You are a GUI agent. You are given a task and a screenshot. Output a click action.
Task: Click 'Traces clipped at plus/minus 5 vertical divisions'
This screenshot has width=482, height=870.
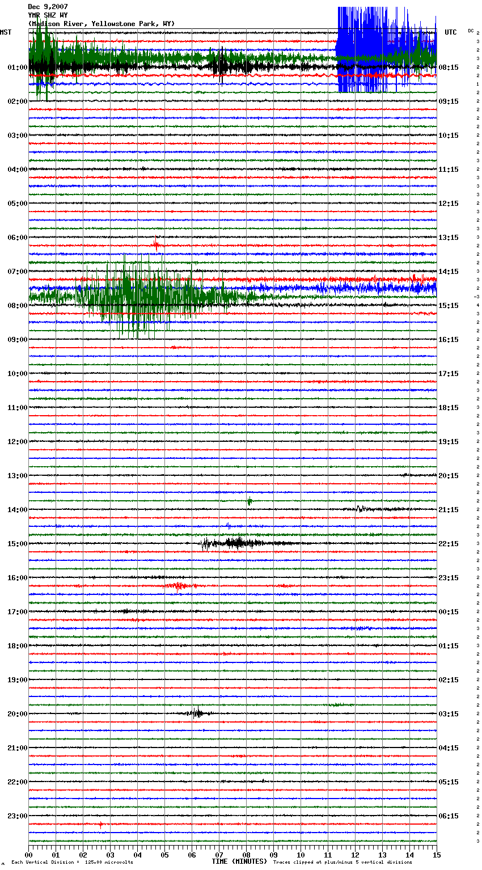click(x=343, y=863)
